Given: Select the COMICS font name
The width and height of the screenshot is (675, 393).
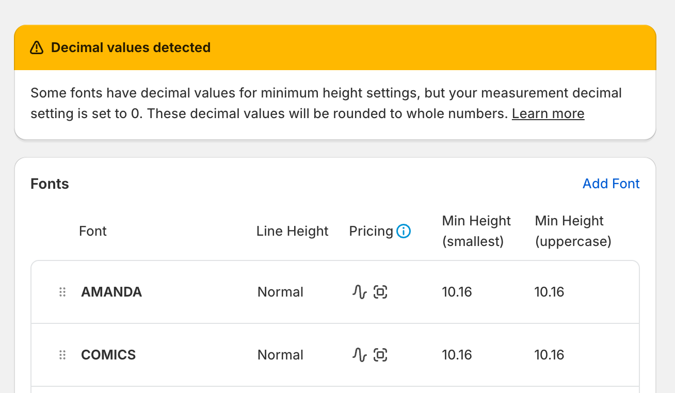Looking at the screenshot, I should [x=108, y=355].
